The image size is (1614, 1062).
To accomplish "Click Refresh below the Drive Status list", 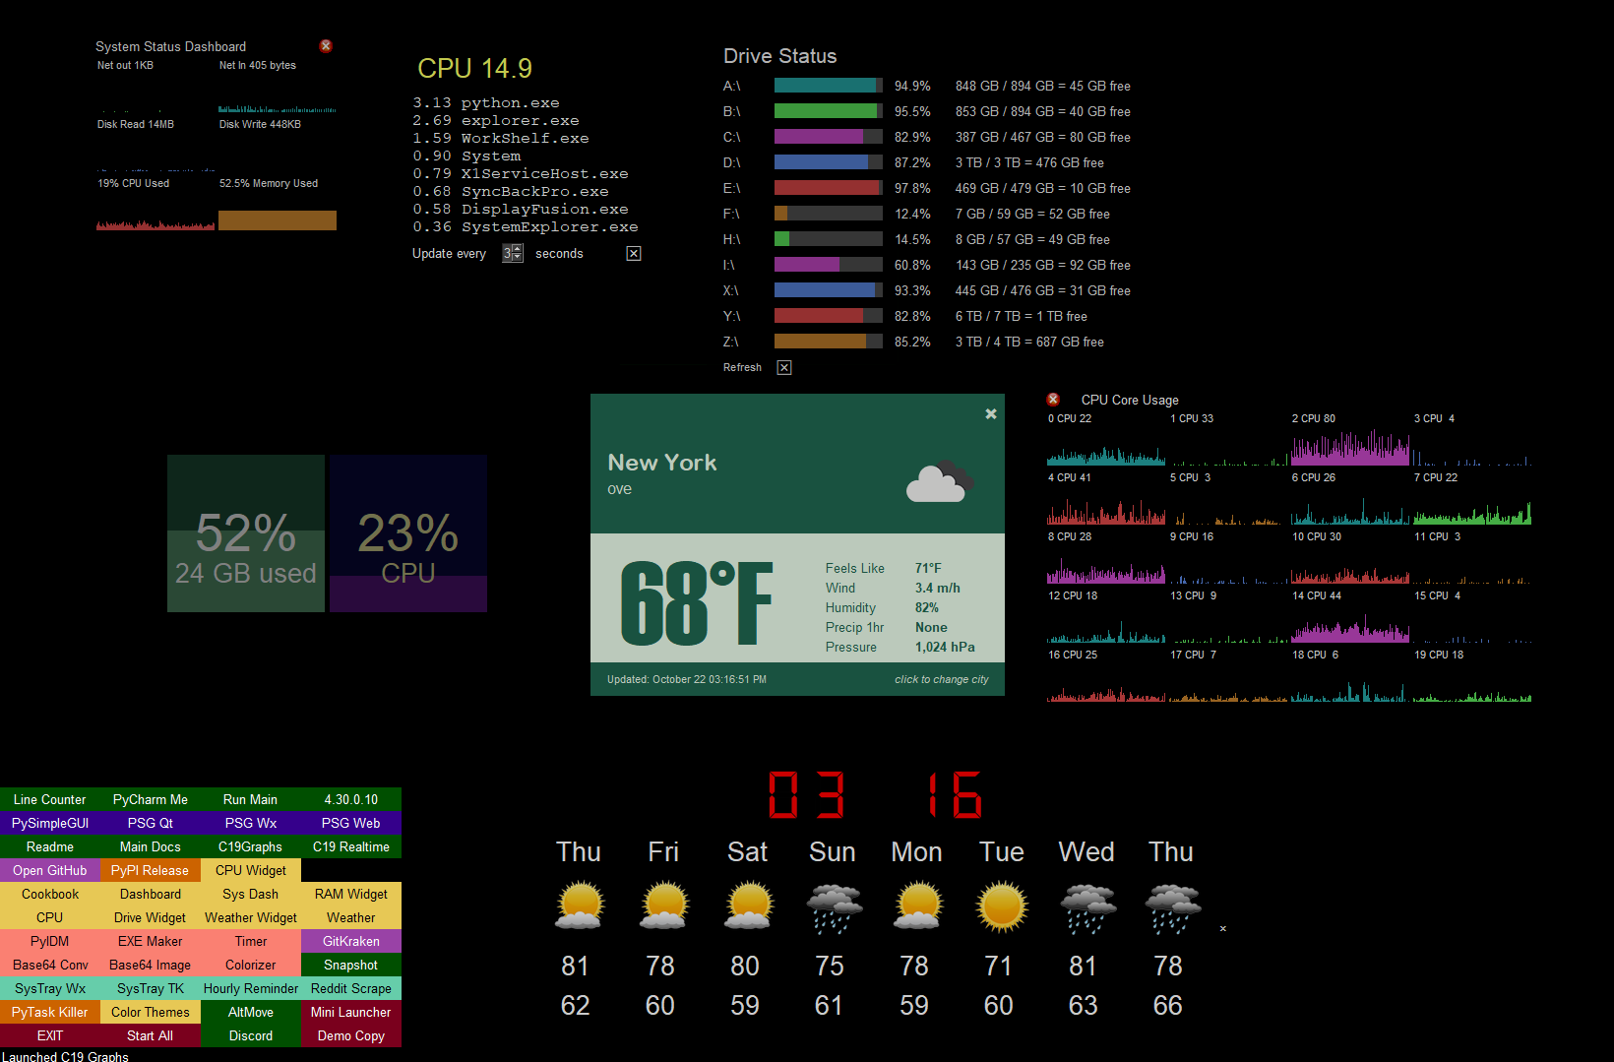I will coord(742,367).
